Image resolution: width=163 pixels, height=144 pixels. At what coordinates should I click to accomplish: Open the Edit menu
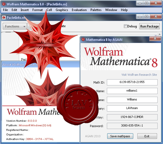pos(14,10)
